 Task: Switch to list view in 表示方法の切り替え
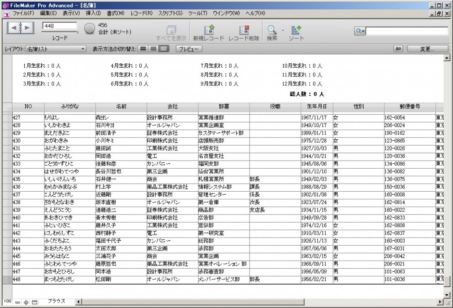(154, 49)
